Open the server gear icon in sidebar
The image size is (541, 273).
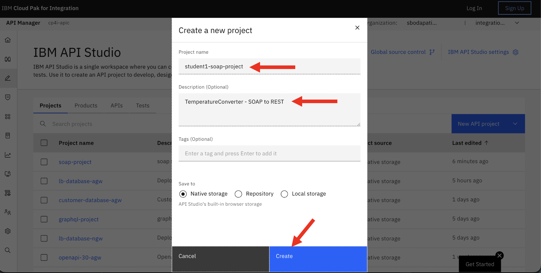point(8,193)
